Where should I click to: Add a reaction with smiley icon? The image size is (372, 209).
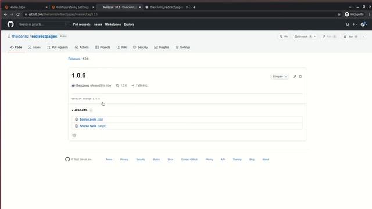click(74, 135)
